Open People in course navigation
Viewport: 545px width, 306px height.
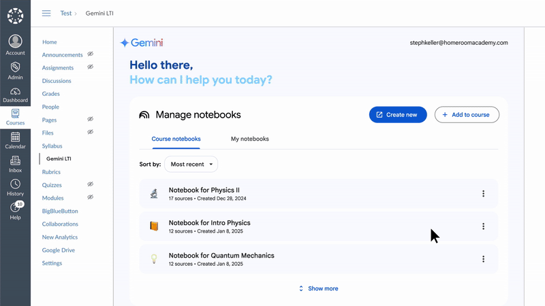50,107
